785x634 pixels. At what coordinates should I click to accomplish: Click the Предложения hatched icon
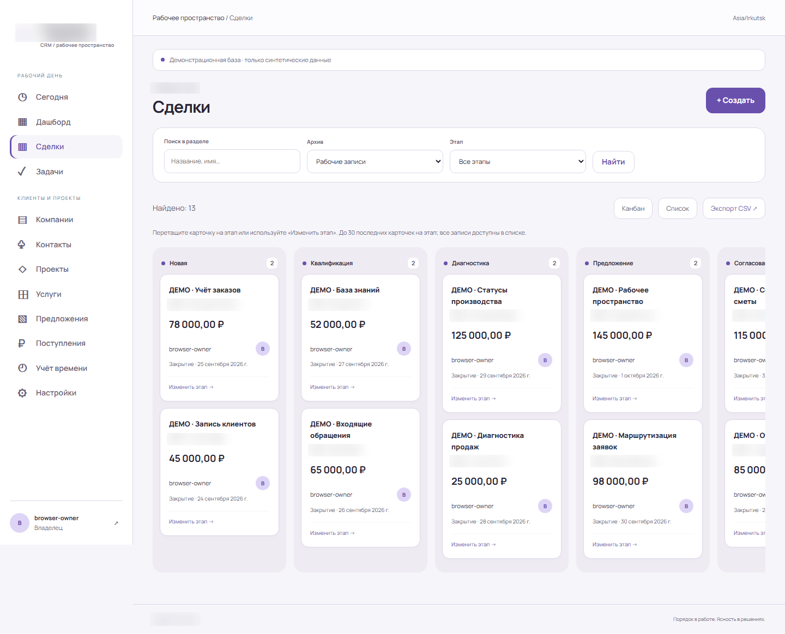(x=22, y=319)
